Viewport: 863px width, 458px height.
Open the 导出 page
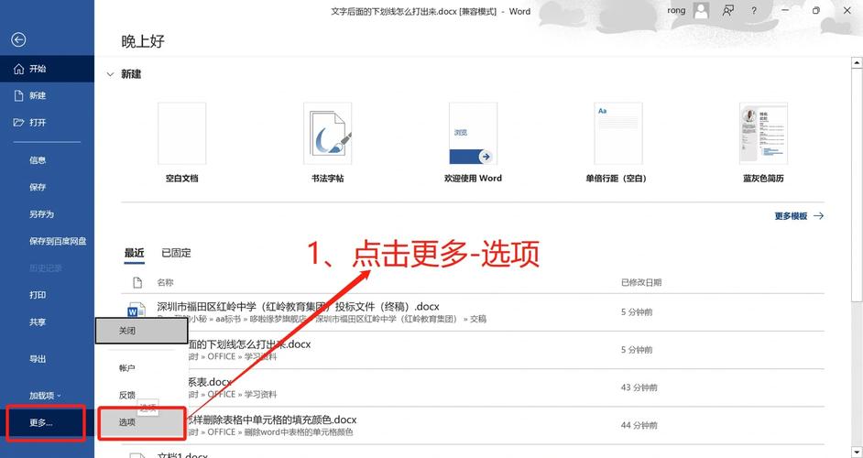(38, 359)
